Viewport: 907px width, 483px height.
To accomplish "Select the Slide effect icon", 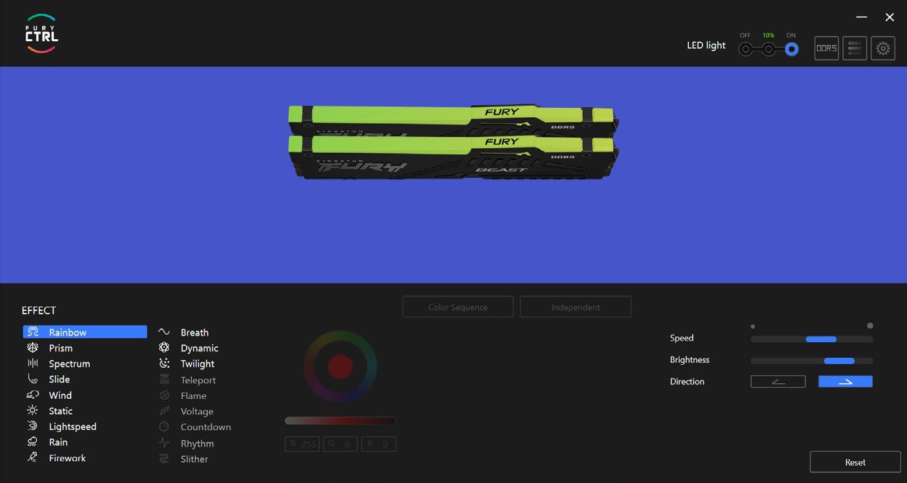I will point(33,379).
